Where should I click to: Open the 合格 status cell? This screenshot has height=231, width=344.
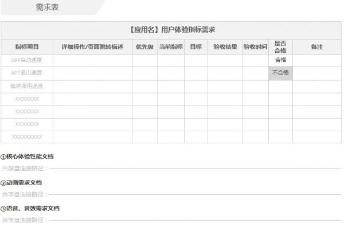[x=280, y=60]
